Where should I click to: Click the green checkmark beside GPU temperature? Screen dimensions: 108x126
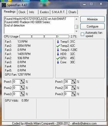[x=58, y=58]
